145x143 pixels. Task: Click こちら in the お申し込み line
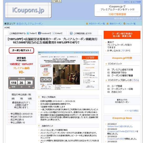pyautogui.click(x=123, y=51)
